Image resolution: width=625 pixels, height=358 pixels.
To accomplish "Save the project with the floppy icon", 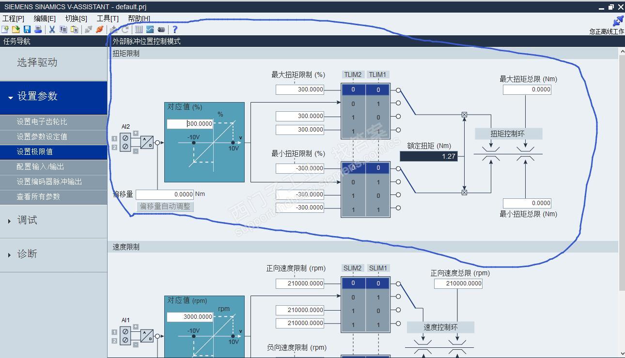I will pos(27,30).
